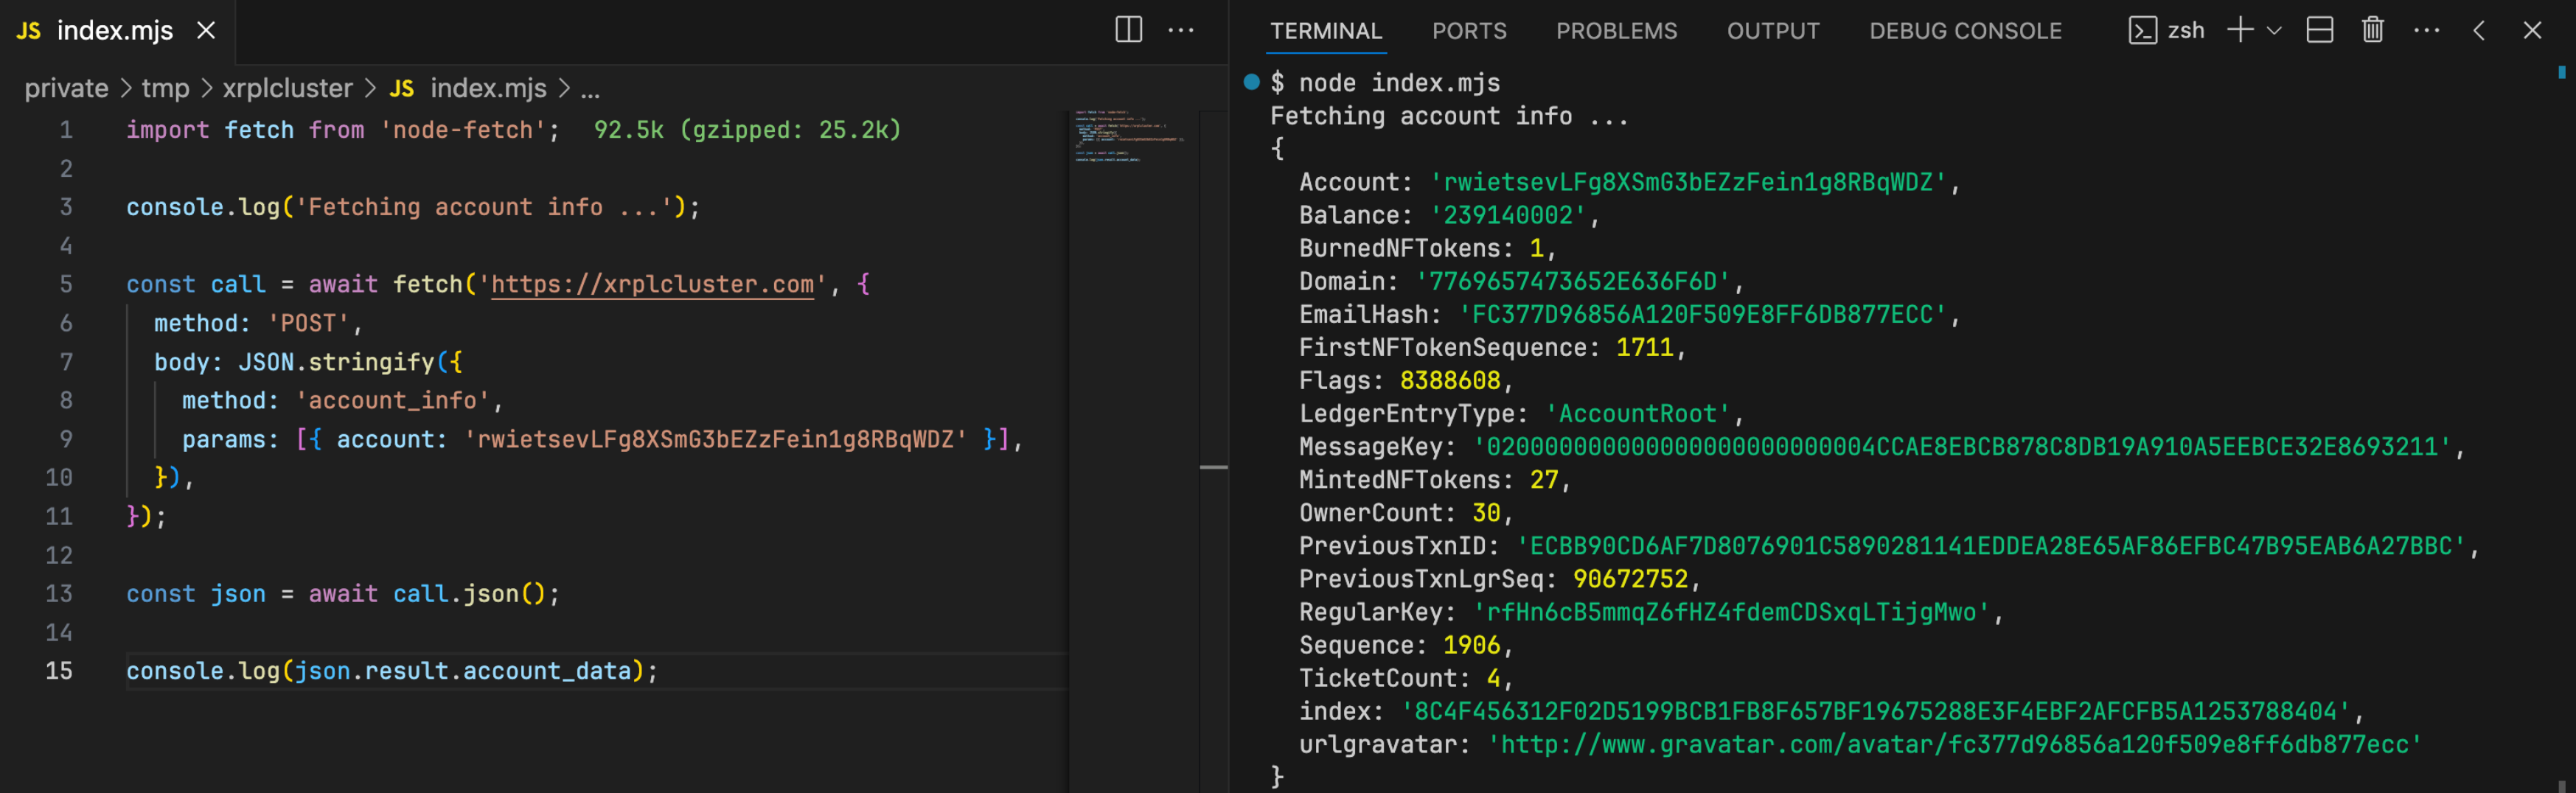Expand the launch profile dropdown arrow

pyautogui.click(x=2274, y=30)
